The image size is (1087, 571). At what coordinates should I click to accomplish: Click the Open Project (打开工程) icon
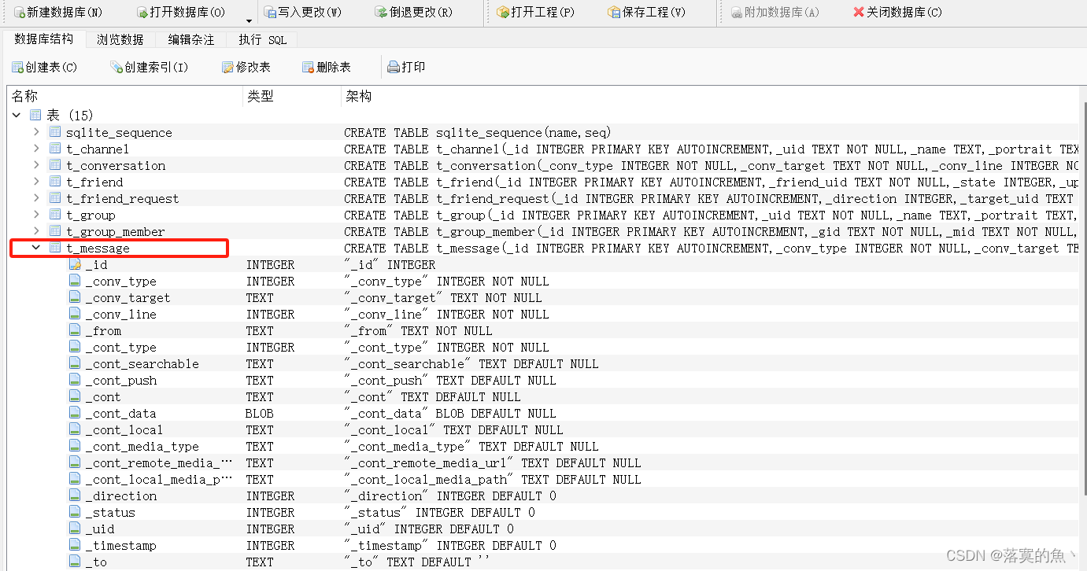pyautogui.click(x=504, y=13)
